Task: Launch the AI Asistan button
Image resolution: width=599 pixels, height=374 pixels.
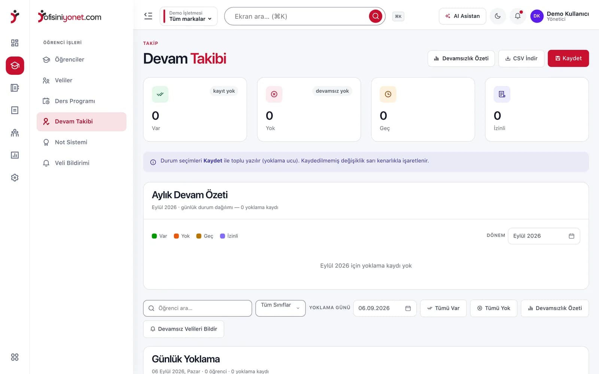Action: coord(462,16)
